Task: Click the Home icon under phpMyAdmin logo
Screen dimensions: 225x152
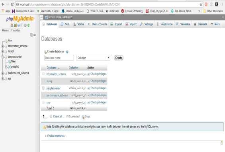Action: (x=12, y=25)
